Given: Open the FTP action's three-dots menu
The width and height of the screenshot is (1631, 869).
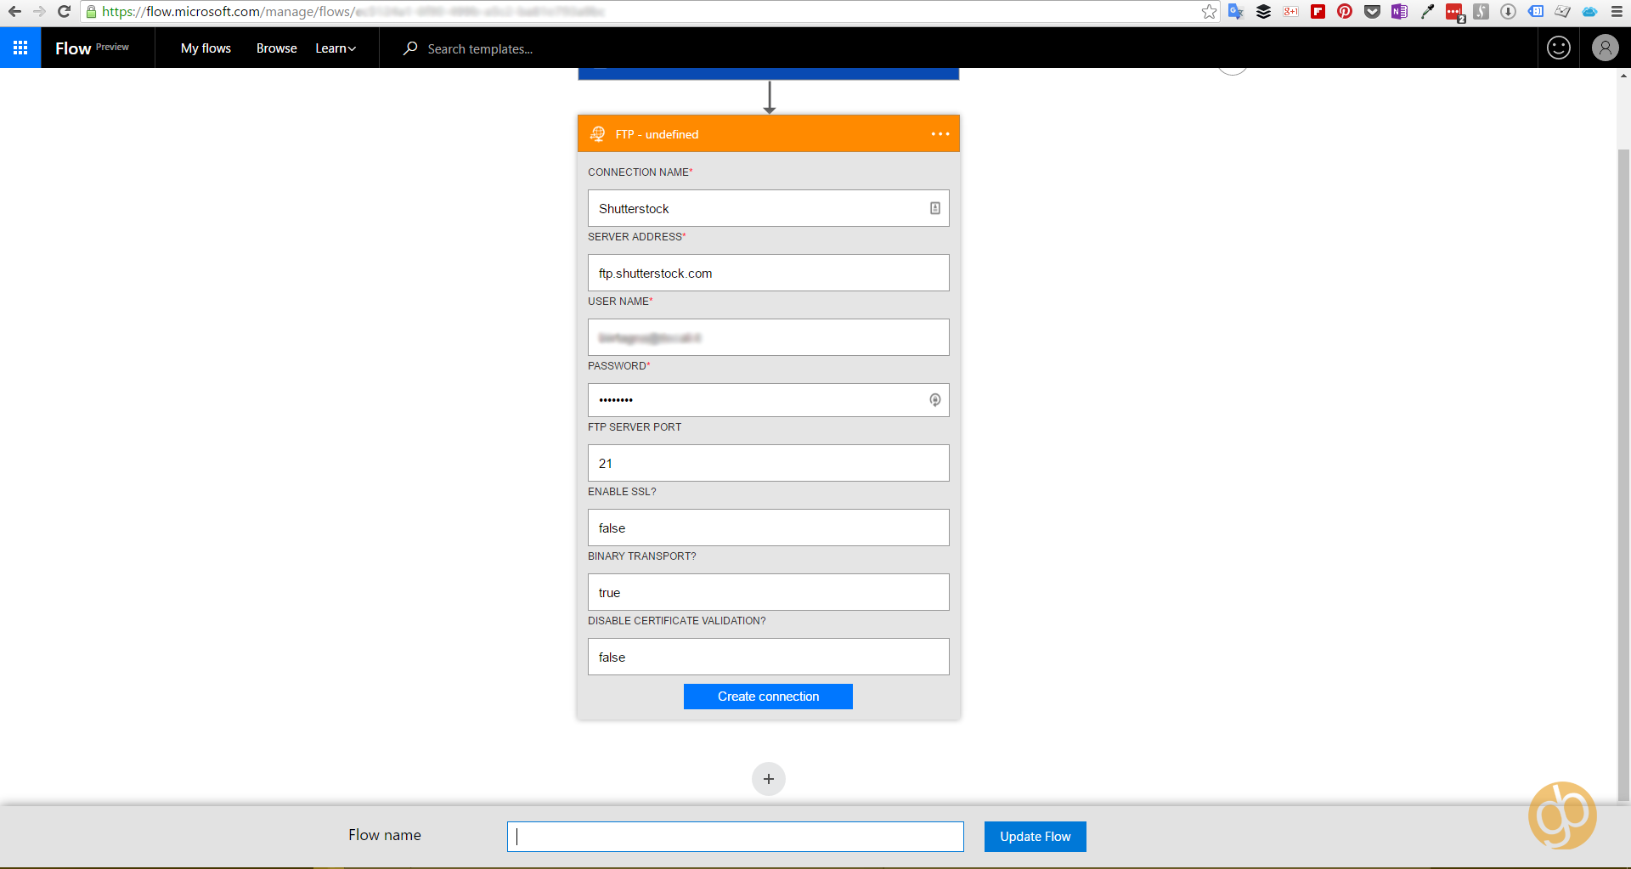Looking at the screenshot, I should tap(940, 134).
